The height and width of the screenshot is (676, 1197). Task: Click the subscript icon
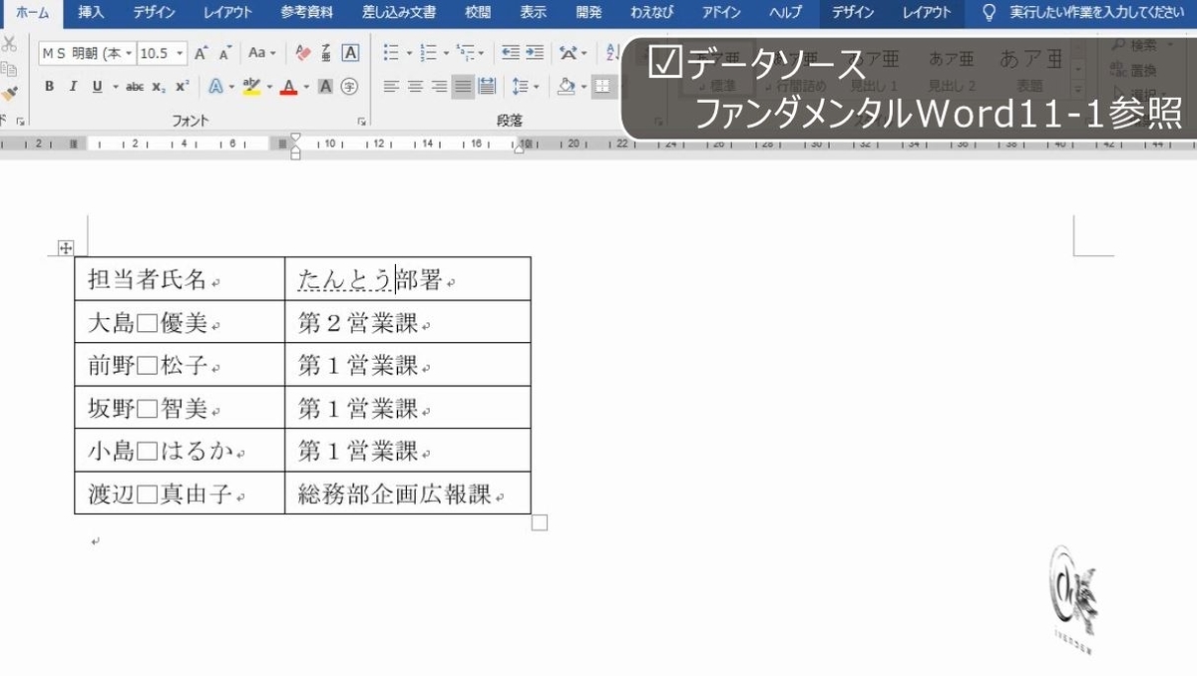(158, 87)
